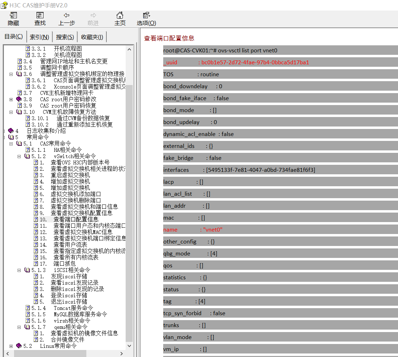Click the open book icon for 5.1.2 vSwitch

point(27,156)
